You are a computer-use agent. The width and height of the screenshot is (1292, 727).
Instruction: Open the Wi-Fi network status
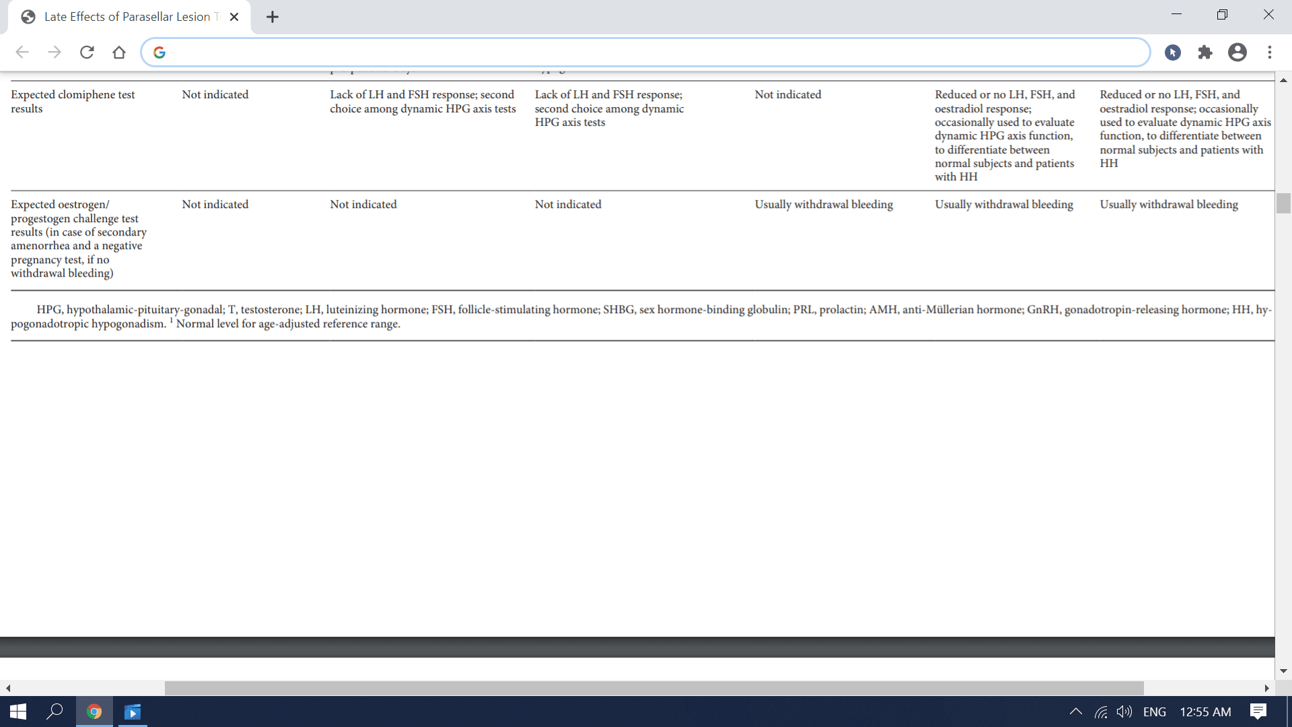tap(1101, 712)
